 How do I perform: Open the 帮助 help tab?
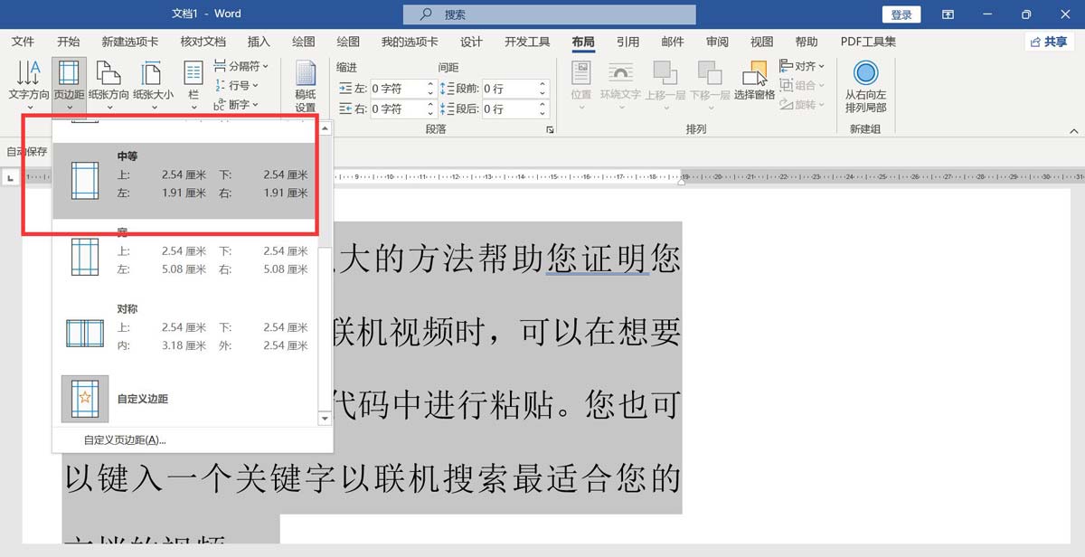[807, 42]
